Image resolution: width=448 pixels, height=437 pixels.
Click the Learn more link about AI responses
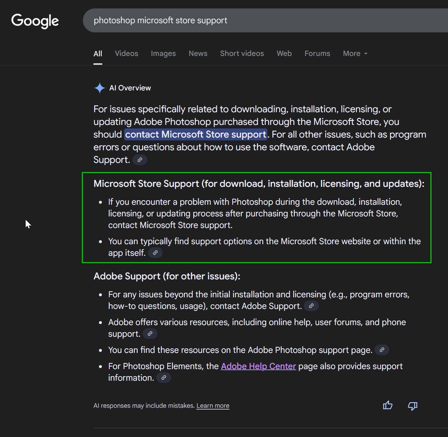[213, 406]
